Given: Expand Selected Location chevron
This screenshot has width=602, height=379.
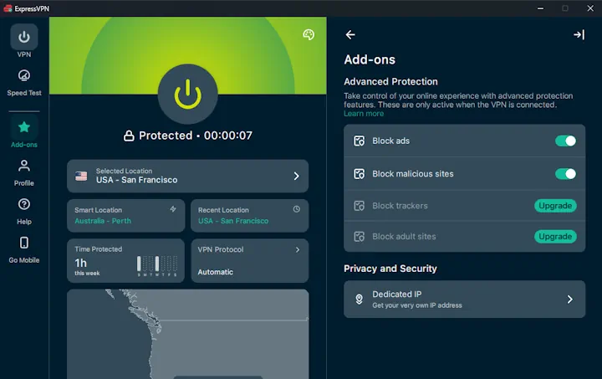Looking at the screenshot, I should 296,177.
